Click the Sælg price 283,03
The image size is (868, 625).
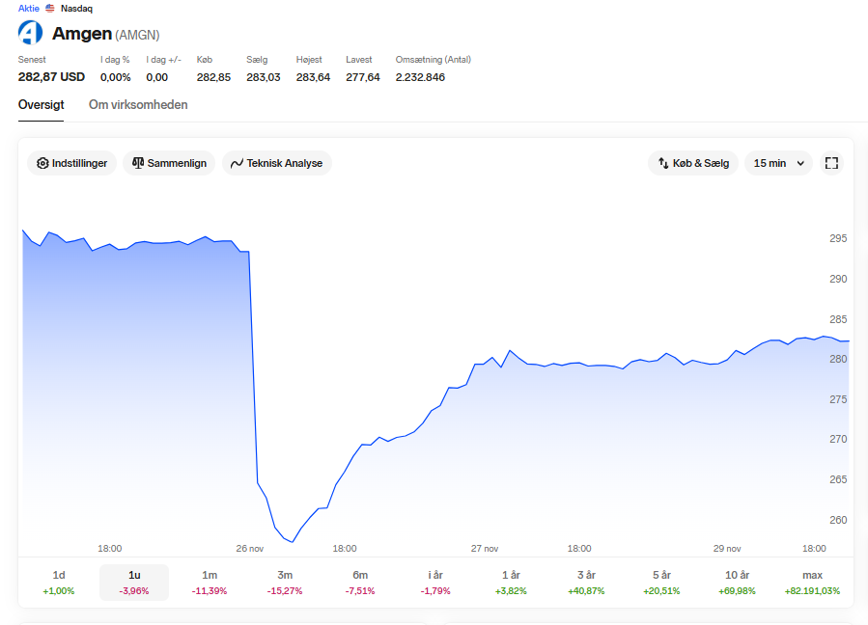click(264, 77)
